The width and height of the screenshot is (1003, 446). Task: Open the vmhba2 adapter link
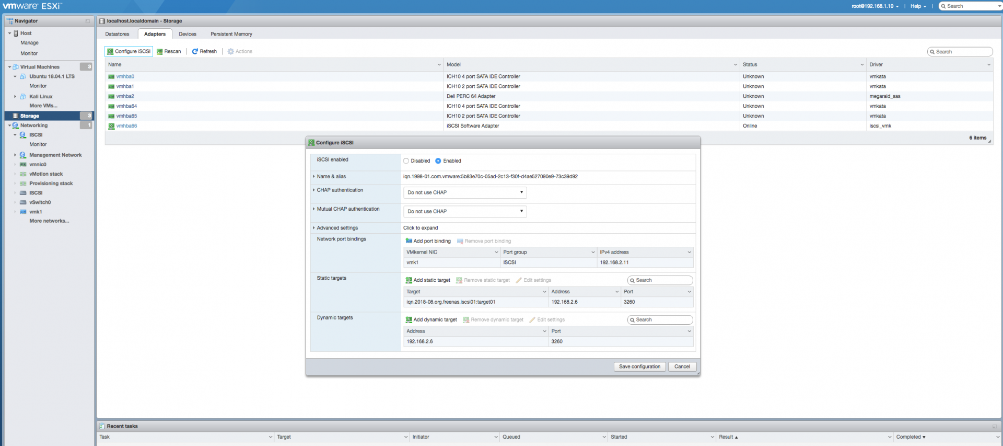pyautogui.click(x=125, y=96)
